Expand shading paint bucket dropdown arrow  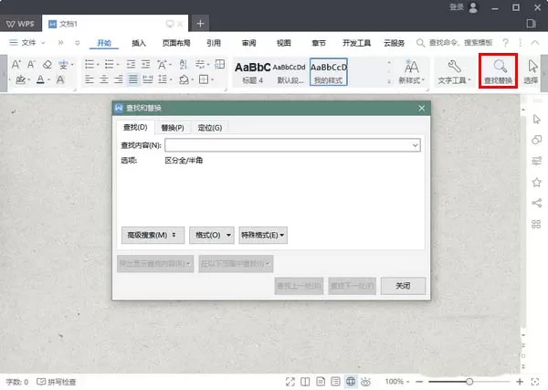(x=193, y=80)
